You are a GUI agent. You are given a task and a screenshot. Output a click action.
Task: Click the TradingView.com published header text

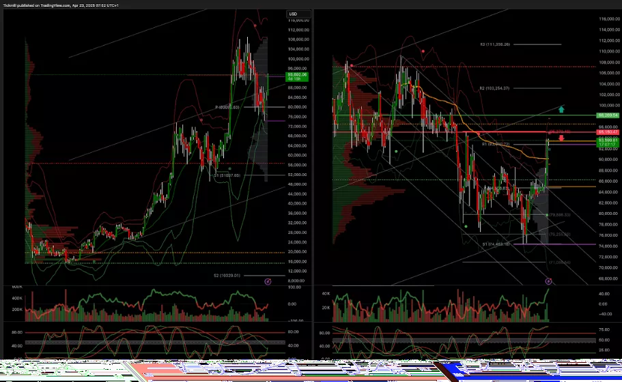[x=41, y=3]
